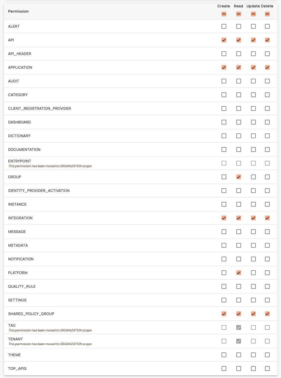Toggle the select-all Delete header checkbox
Viewport: 281px width, 378px height.
[x=267, y=14]
